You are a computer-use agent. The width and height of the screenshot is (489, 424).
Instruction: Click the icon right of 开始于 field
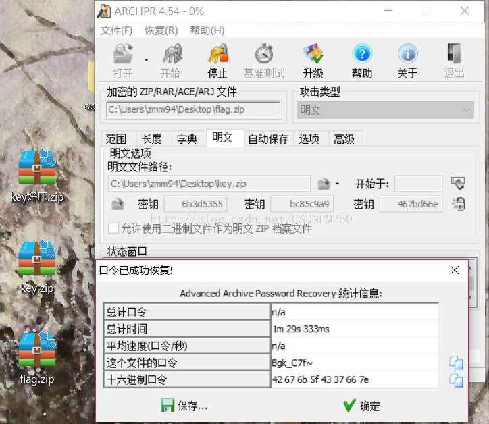(458, 183)
